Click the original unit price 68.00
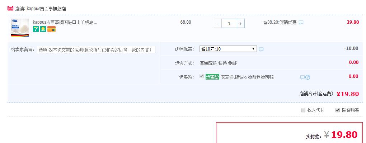This screenshot has height=143, width=366. tap(186, 22)
